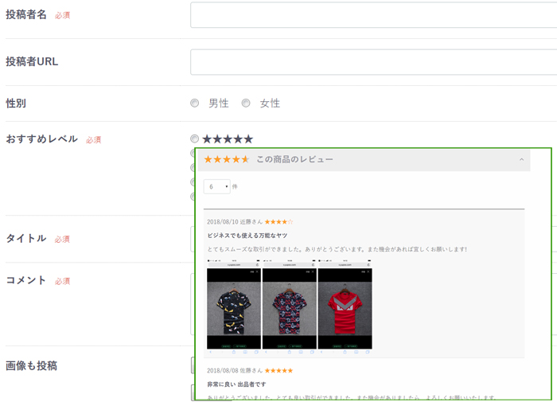Click the review text starting とてもスムーズな取引
557x402 pixels.
coord(337,249)
